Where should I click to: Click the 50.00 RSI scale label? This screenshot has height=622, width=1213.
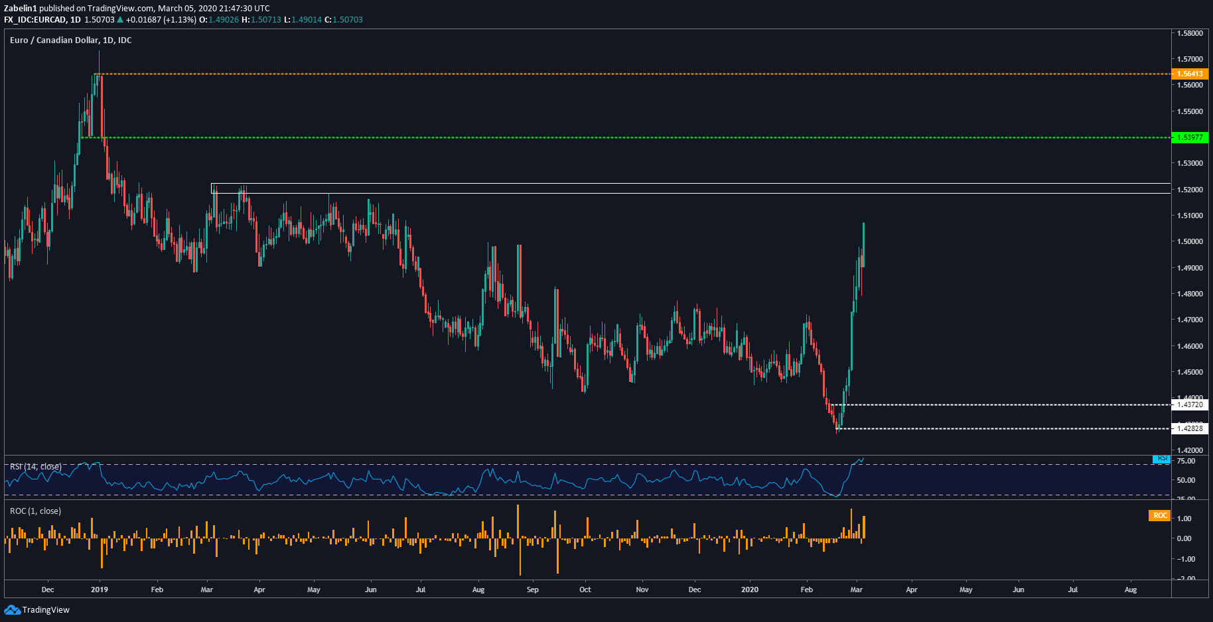pos(1186,480)
